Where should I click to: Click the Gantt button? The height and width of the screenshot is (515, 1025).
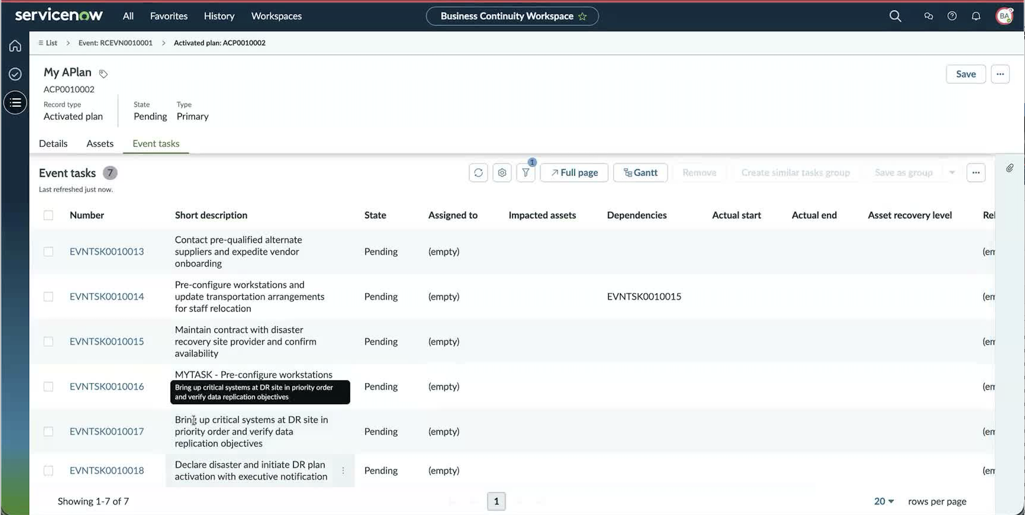[640, 172]
